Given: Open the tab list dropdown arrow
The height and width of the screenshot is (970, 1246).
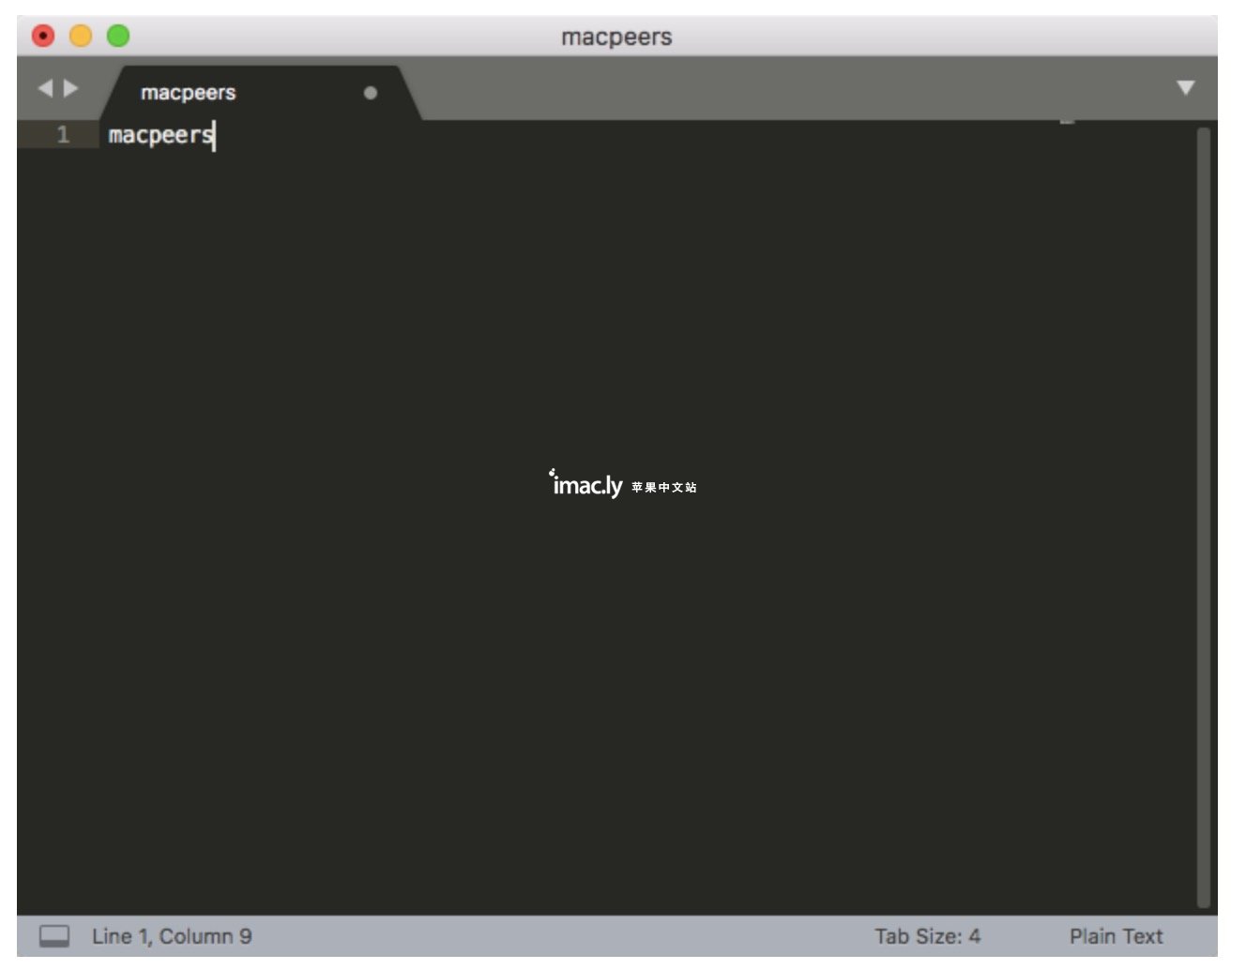Looking at the screenshot, I should click(x=1186, y=87).
